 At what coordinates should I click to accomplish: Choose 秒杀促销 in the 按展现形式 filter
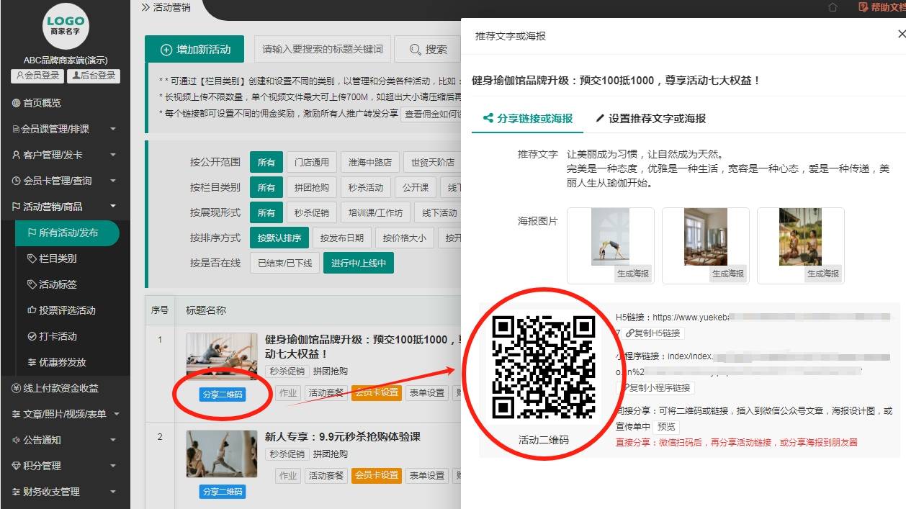pyautogui.click(x=312, y=212)
